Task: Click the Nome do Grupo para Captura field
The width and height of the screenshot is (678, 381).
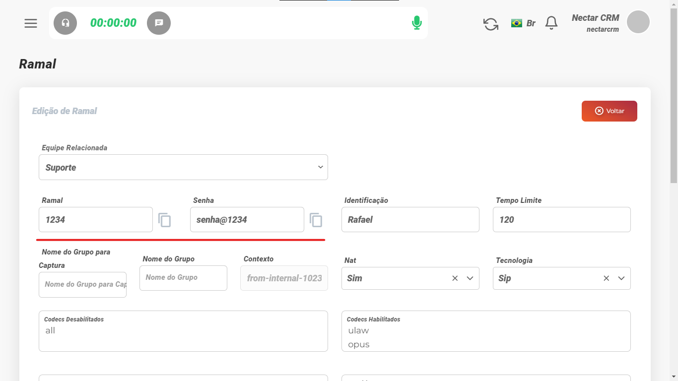Action: point(82,285)
